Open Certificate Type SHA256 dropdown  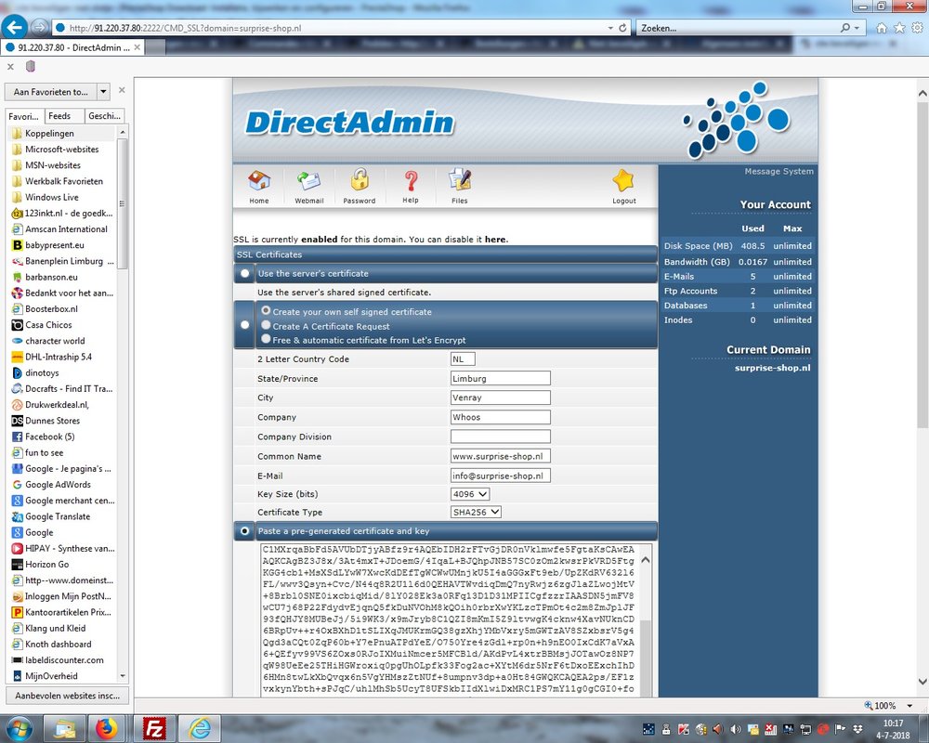pyautogui.click(x=476, y=512)
